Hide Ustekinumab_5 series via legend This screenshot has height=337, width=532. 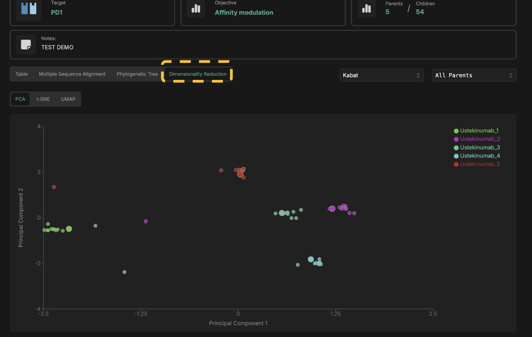click(479, 164)
